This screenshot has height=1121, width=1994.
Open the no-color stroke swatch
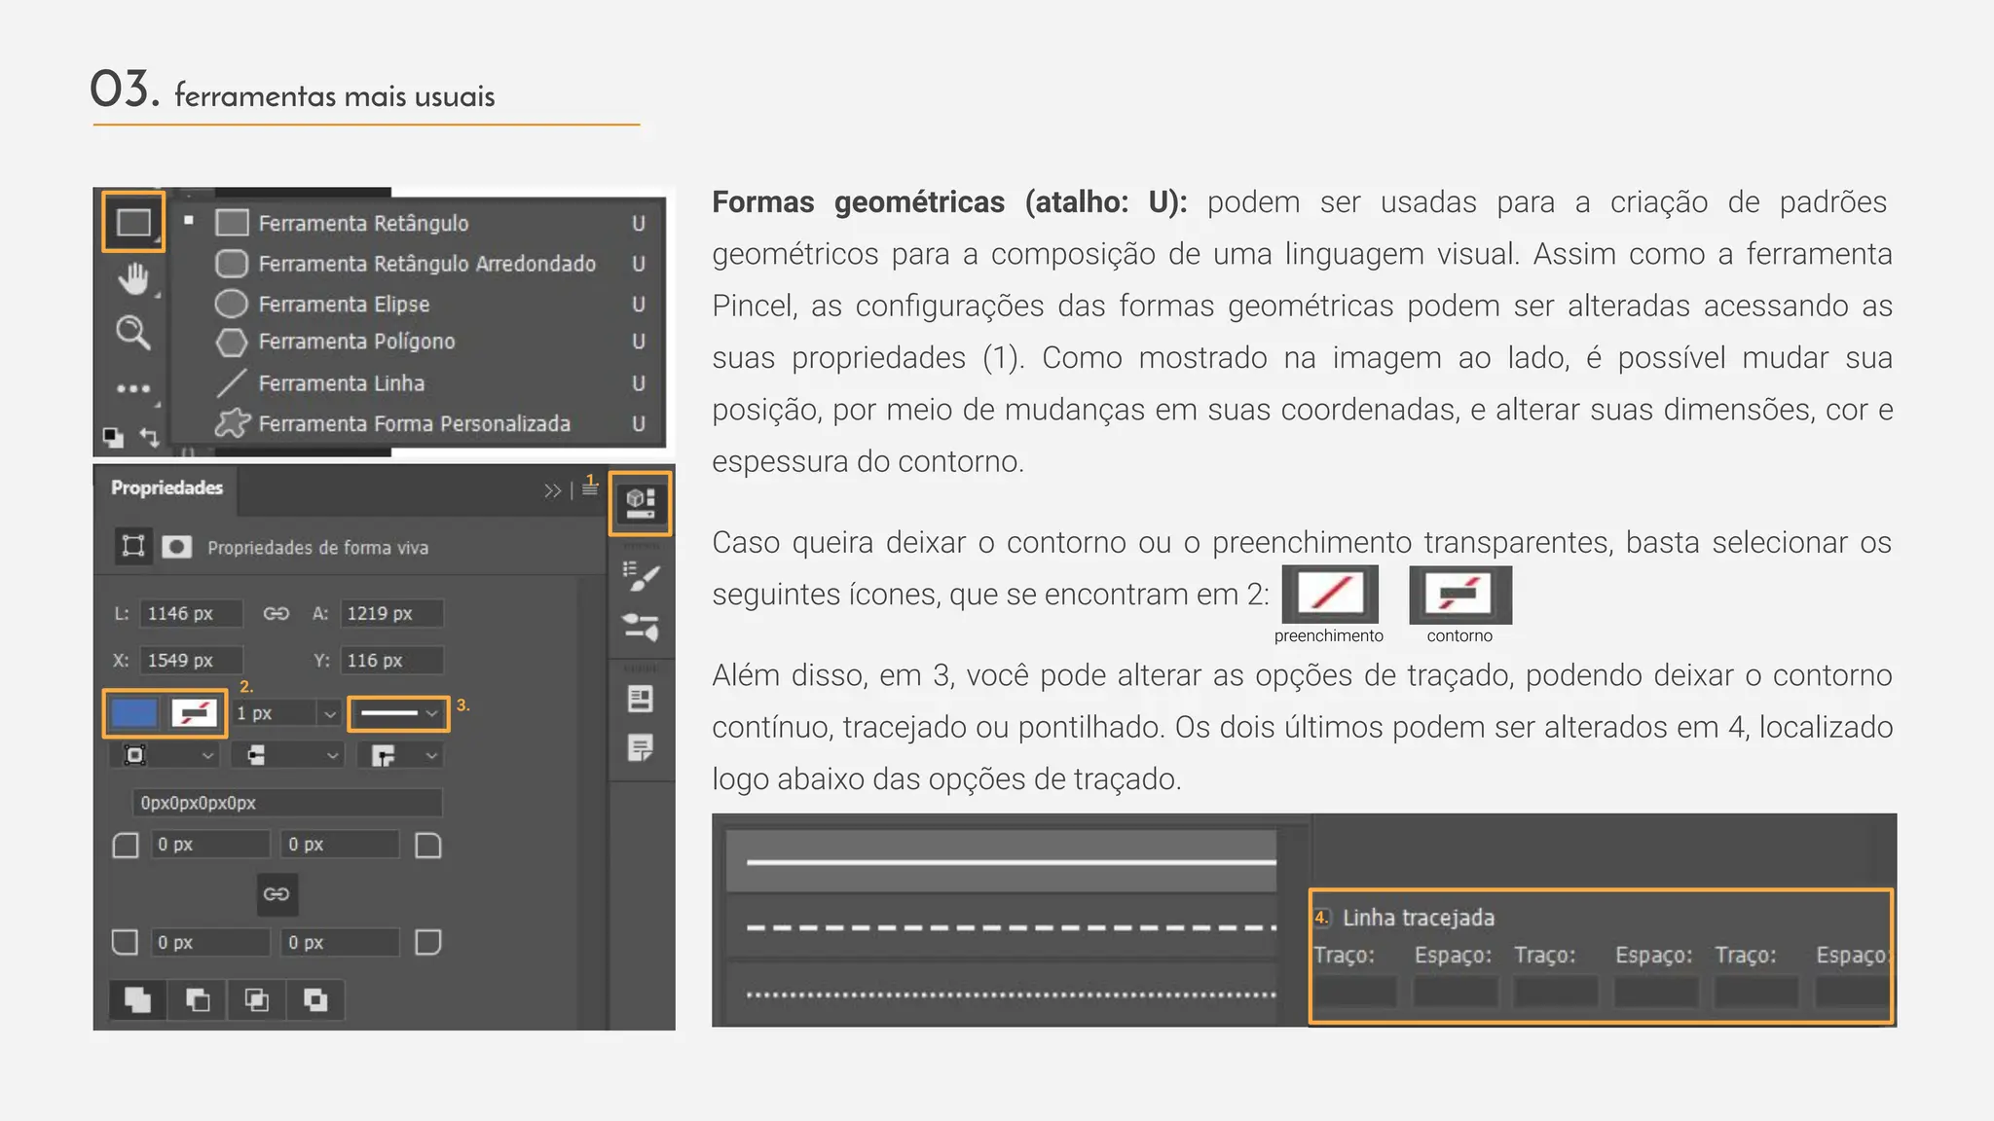[x=194, y=713]
